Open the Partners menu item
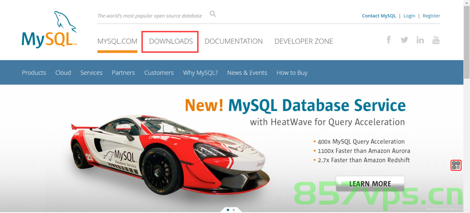This screenshot has width=470, height=213. [x=123, y=73]
